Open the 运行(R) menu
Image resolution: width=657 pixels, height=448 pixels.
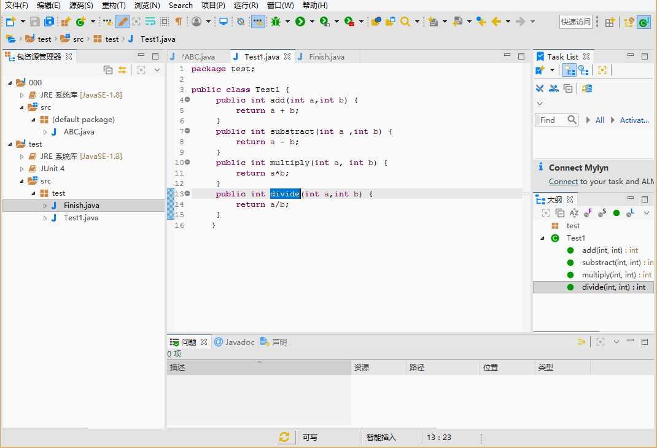(246, 6)
